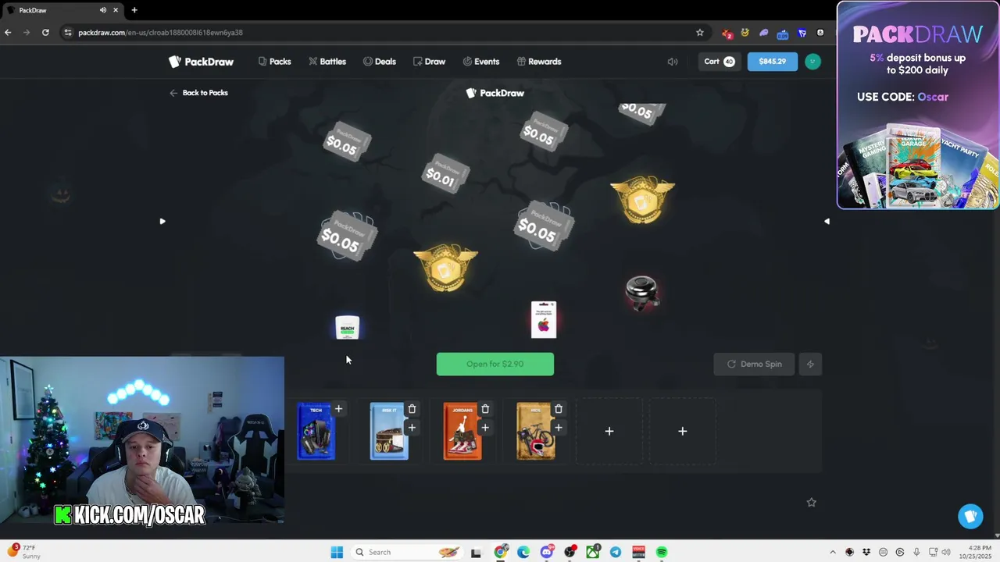Viewport: 1000px width, 562px height.
Task: Open the yellow smiley extension
Action: click(x=745, y=33)
